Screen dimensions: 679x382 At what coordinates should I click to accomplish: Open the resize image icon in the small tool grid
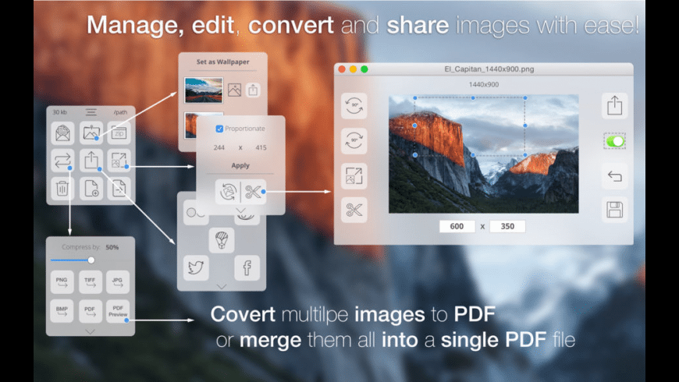[x=119, y=161]
